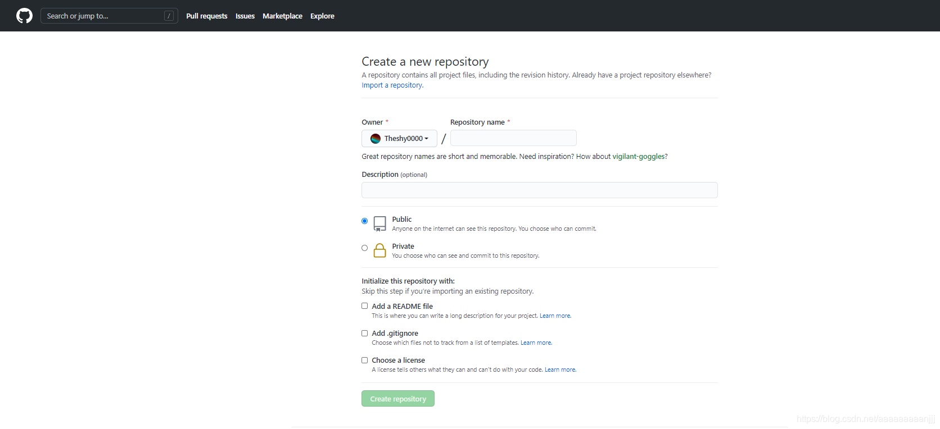This screenshot has width=940, height=429.
Task: Click the Theshy0000 avatar icon
Action: 376,139
